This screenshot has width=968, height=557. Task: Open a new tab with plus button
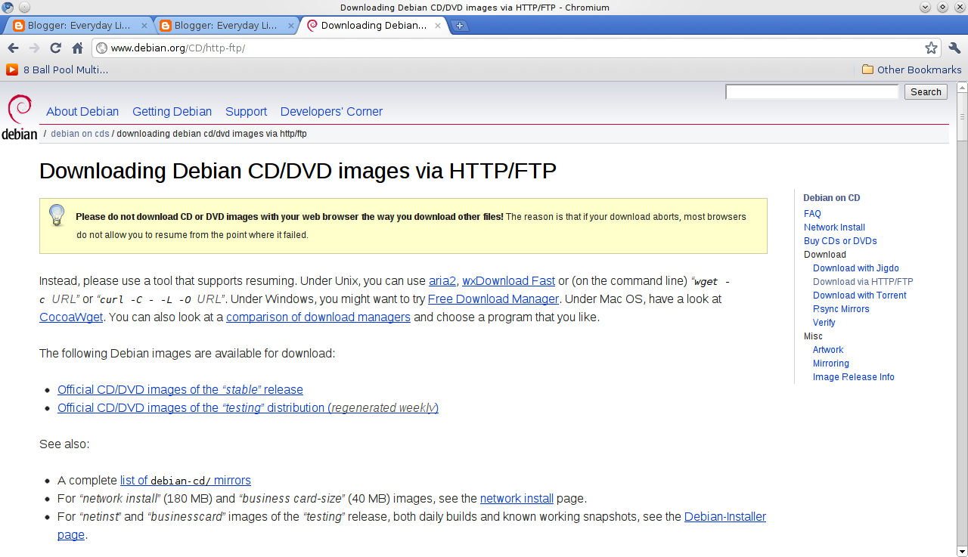[459, 26]
